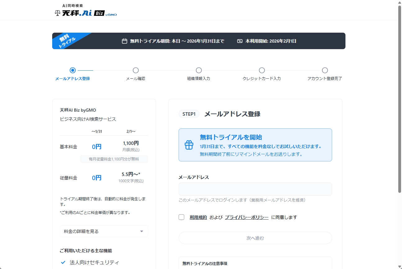
Task: Click the 無料トライアル期間 date text
Action: click(177, 41)
